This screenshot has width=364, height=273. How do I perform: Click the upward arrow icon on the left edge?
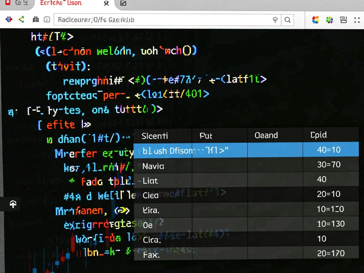13,204
